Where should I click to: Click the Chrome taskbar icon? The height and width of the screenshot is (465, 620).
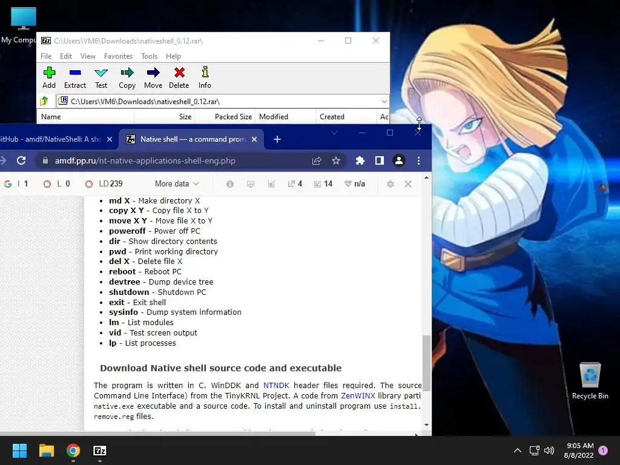pos(73,450)
